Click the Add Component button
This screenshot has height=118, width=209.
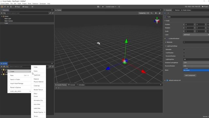click(x=190, y=75)
